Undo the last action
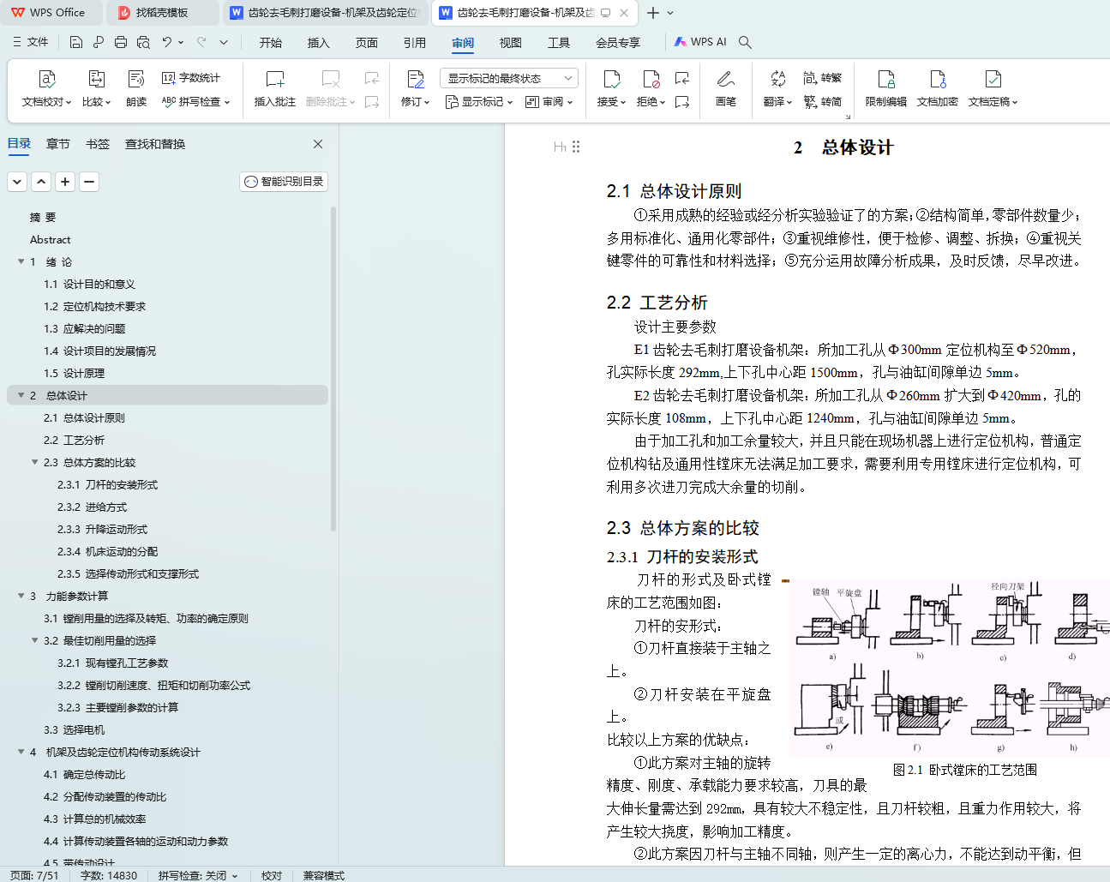This screenshot has width=1110, height=882. (x=167, y=42)
